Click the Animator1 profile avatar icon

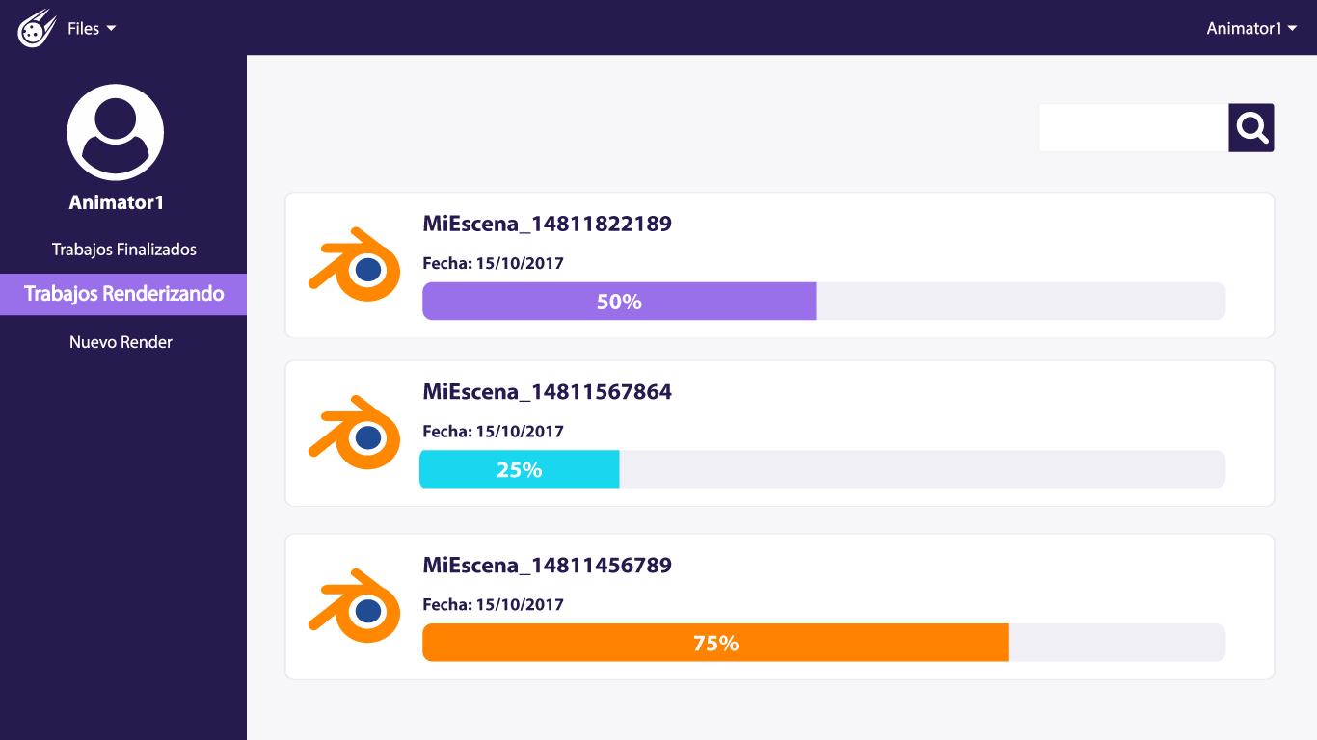click(x=116, y=133)
